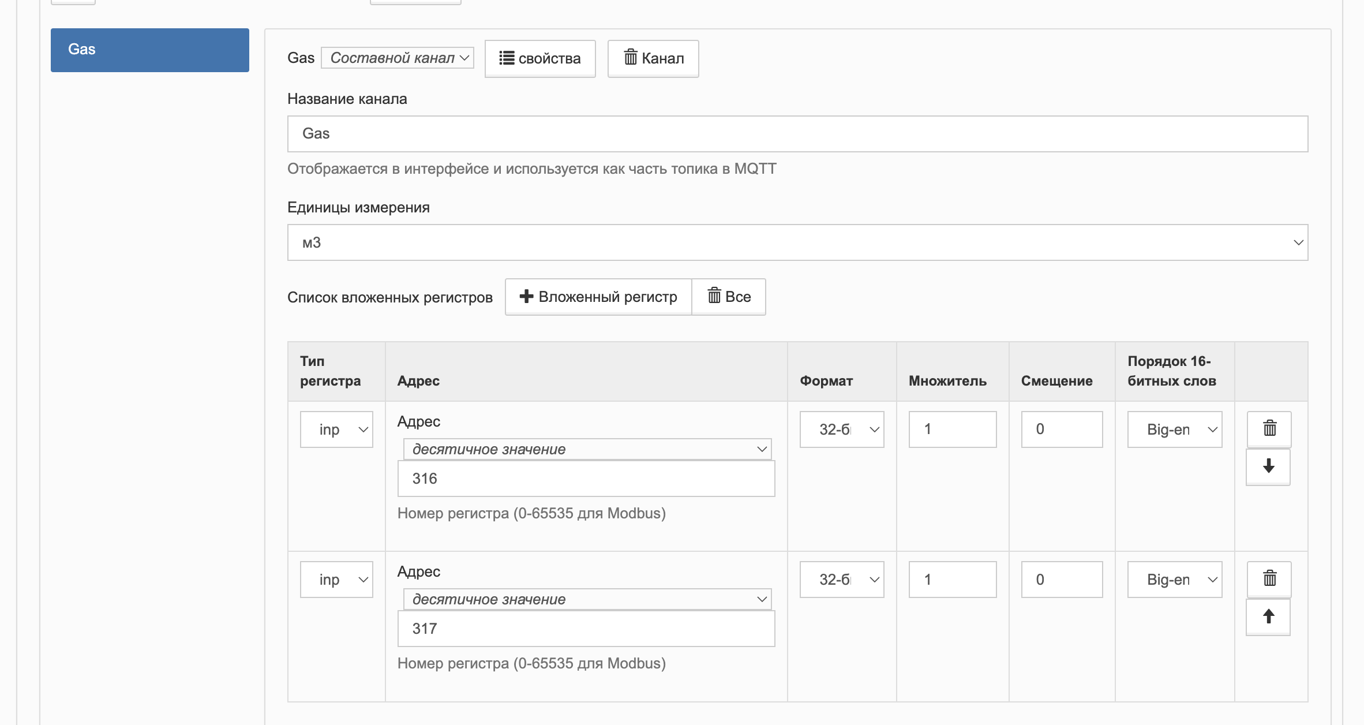Click the 'Отображается в интерфейсе' hint text
This screenshot has width=1364, height=725.
tap(532, 169)
